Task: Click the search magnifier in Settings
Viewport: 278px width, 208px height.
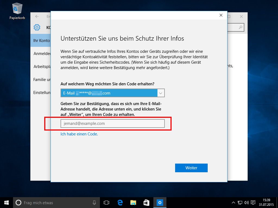Action: coord(241,27)
